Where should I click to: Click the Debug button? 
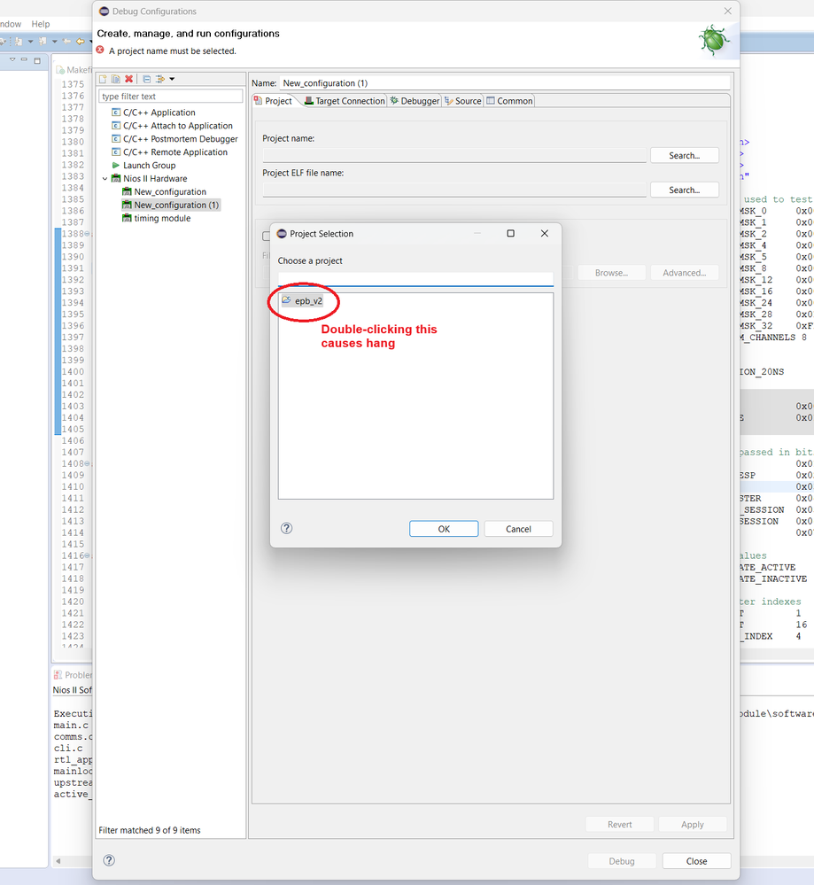click(622, 861)
